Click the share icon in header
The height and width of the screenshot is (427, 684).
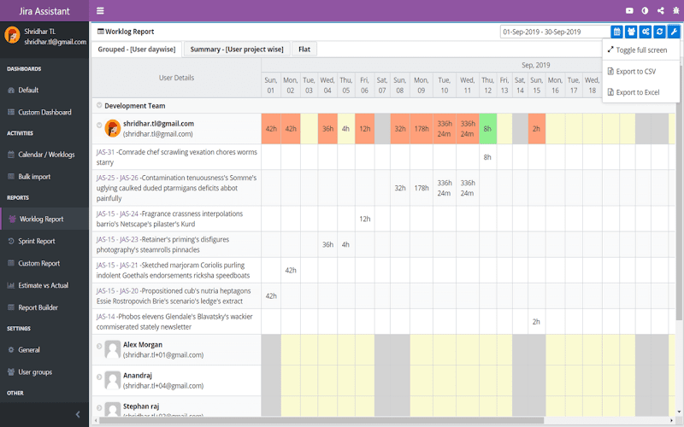[x=660, y=11]
